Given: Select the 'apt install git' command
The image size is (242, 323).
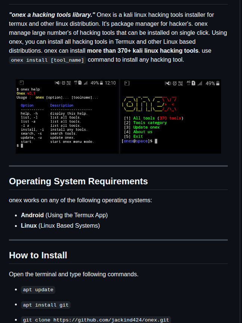Looking at the screenshot, I should click(x=46, y=305).
